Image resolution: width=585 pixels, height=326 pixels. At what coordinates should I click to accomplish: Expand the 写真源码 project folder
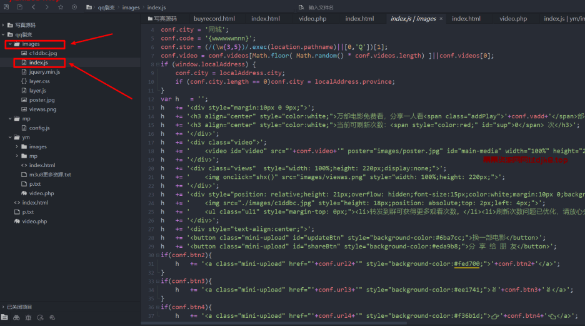tap(3, 25)
